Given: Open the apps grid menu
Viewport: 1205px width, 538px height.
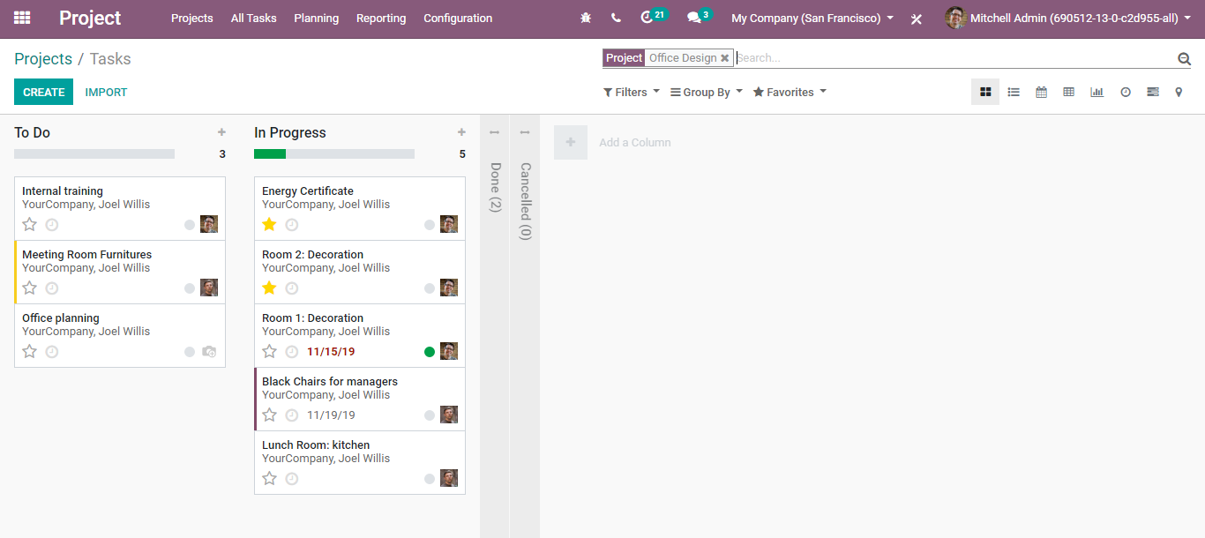Looking at the screenshot, I should click(22, 18).
